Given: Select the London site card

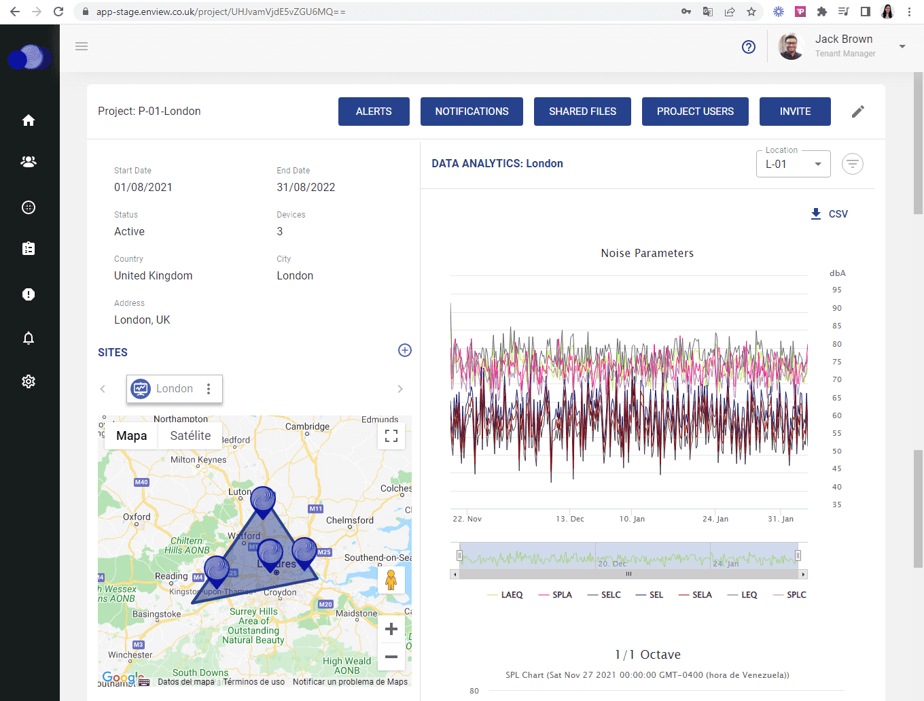Looking at the screenshot, I should pos(175,389).
